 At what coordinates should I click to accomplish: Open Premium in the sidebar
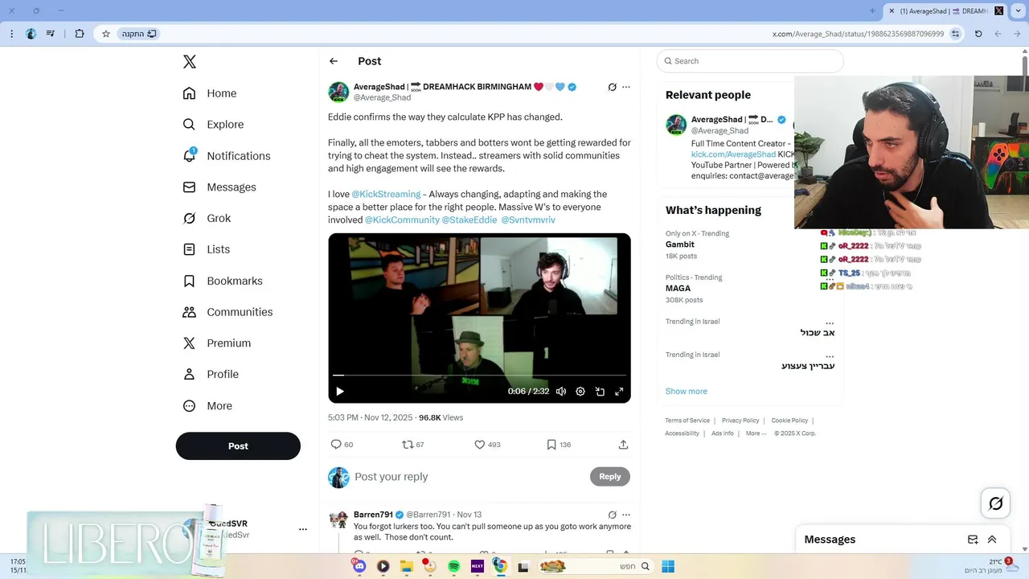(217, 343)
